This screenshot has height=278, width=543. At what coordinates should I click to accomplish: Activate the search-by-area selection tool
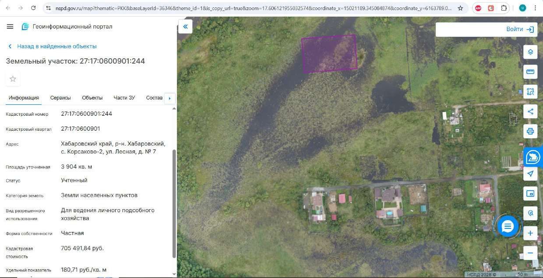(530, 92)
